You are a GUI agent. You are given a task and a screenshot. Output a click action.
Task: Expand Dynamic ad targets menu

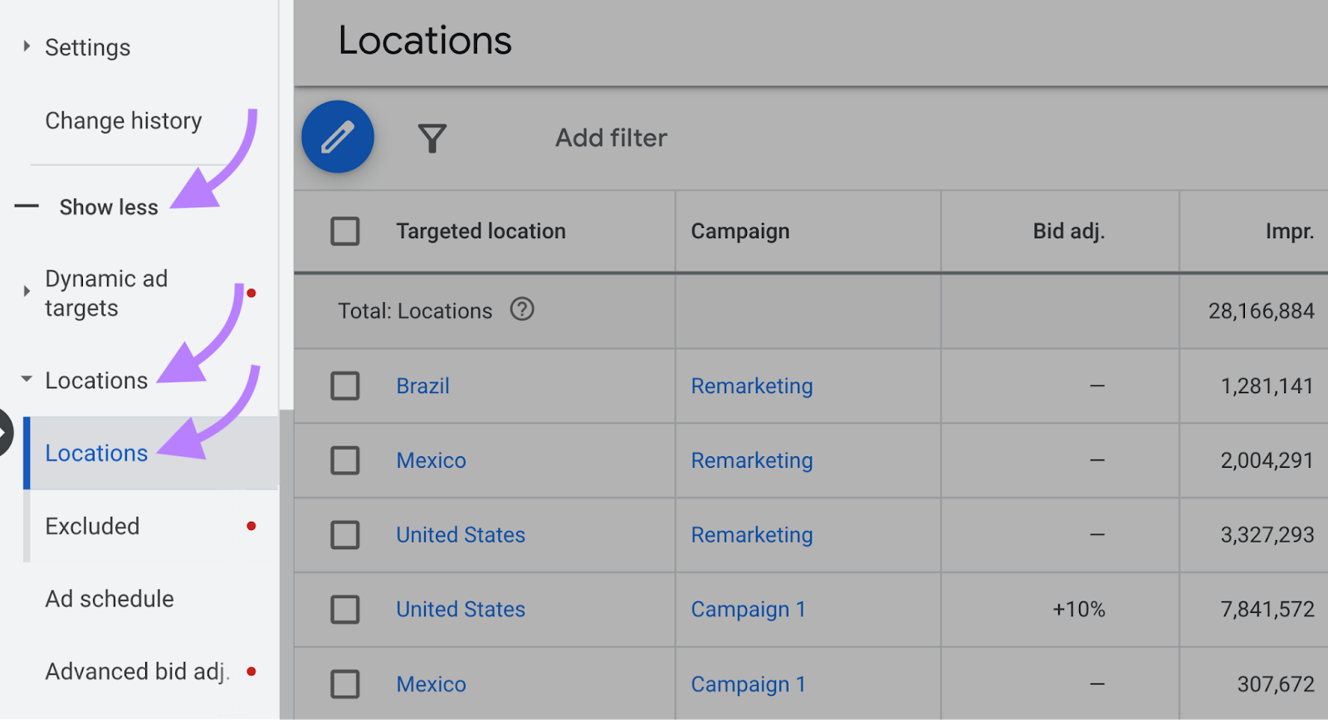(x=27, y=292)
